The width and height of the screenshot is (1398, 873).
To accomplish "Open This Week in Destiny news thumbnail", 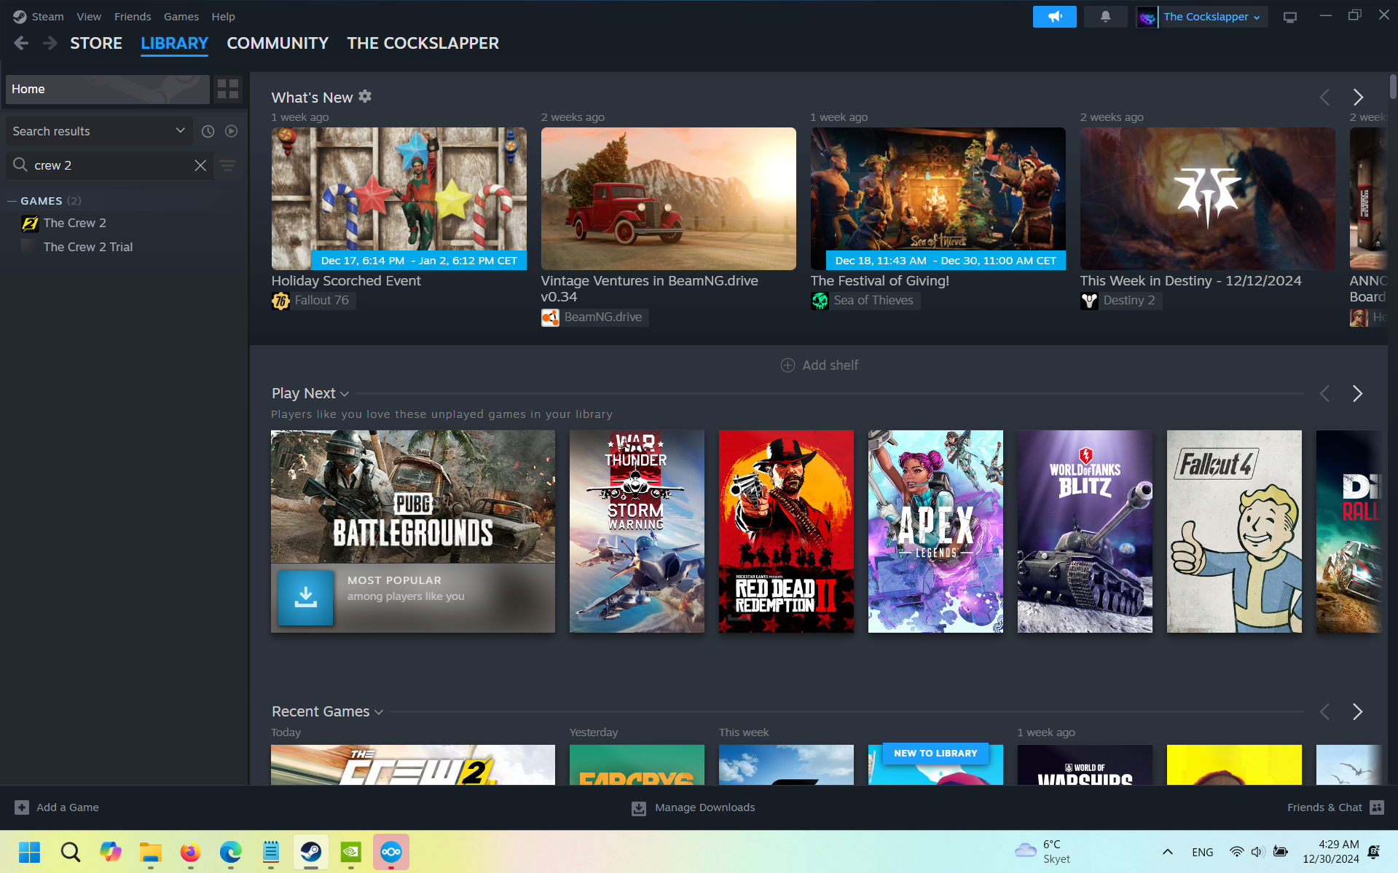I will [1208, 199].
